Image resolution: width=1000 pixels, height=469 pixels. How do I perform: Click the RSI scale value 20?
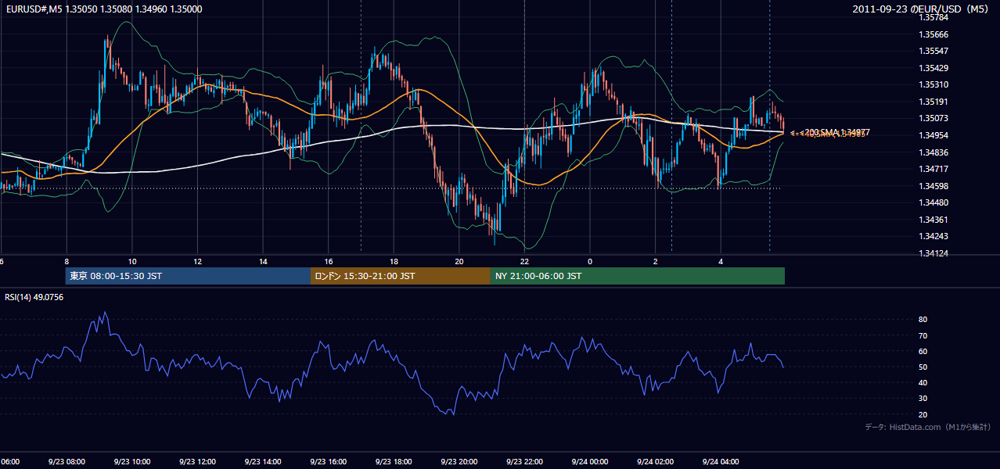(923, 414)
